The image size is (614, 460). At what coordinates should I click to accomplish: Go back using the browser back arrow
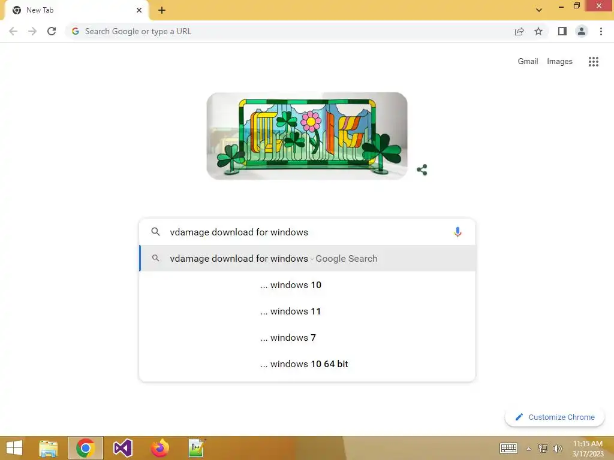click(x=13, y=31)
